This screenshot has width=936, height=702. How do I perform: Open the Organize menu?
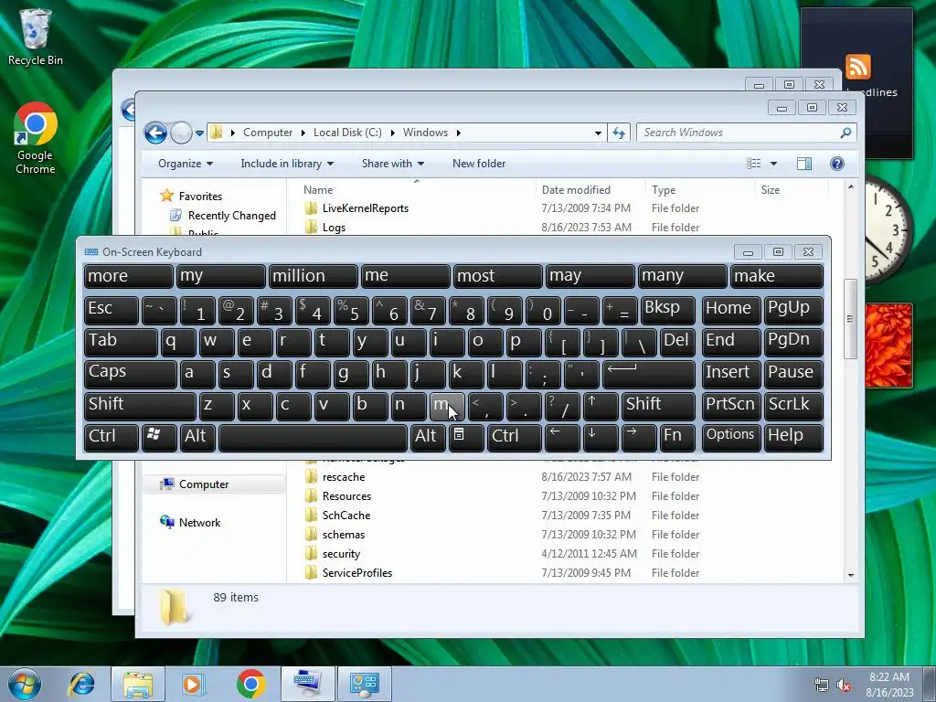pyautogui.click(x=185, y=164)
